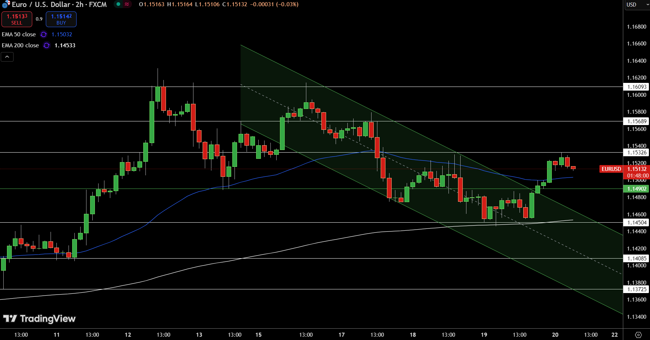The height and width of the screenshot is (340, 650).
Task: Click the 1.13725 price level label
Action: click(x=636, y=289)
